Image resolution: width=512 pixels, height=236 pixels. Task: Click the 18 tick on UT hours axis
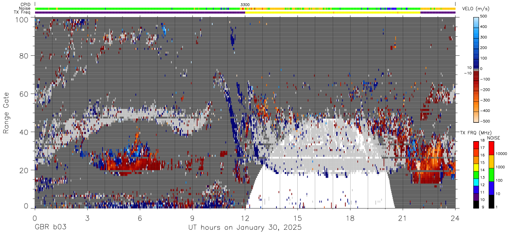click(x=350, y=218)
